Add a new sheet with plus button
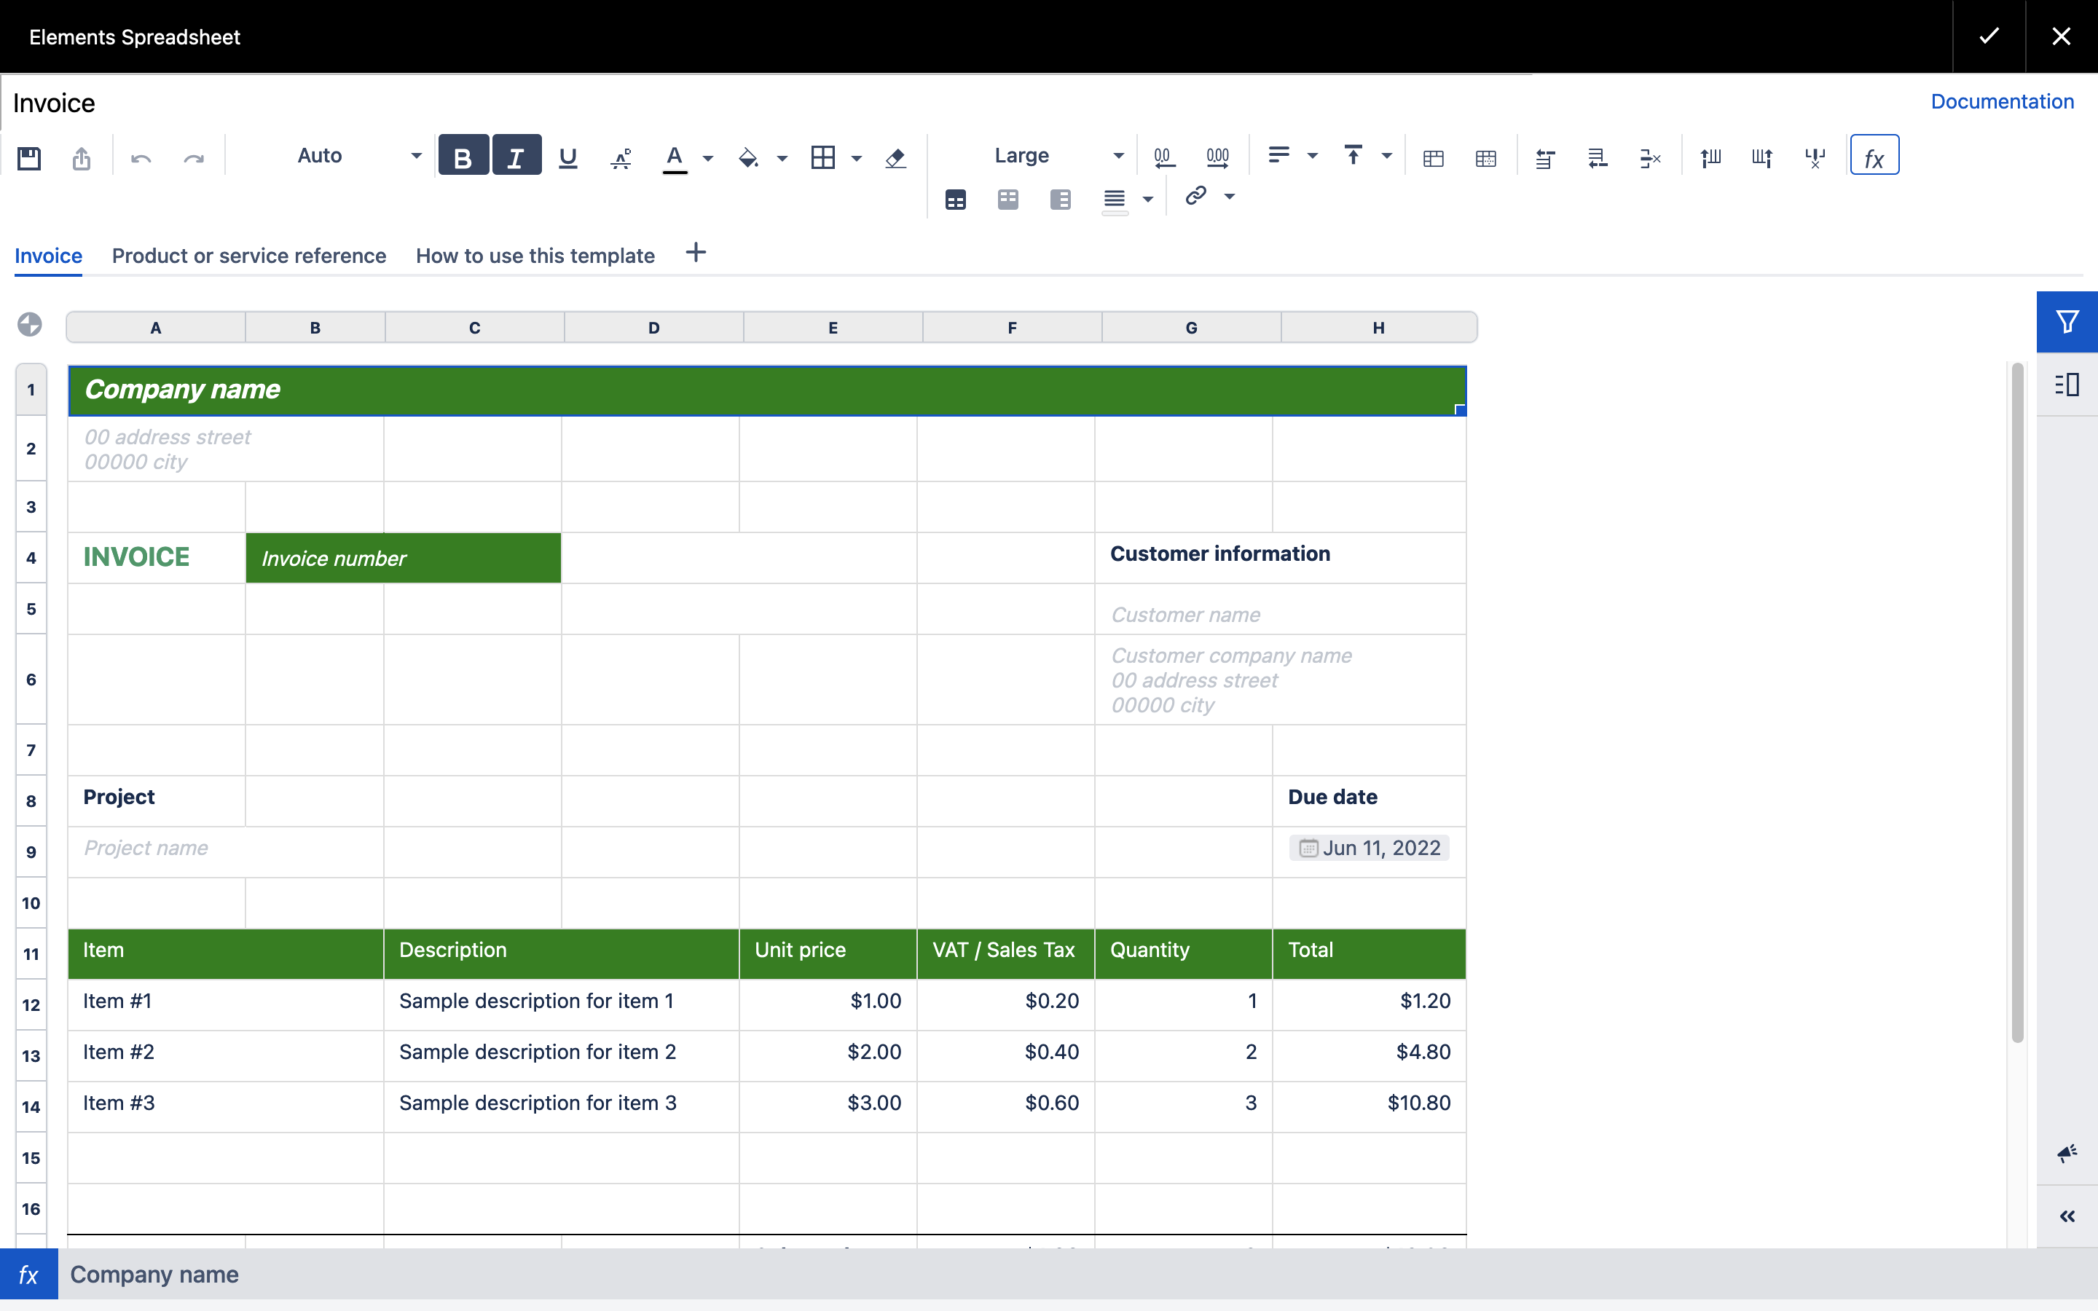 (695, 253)
